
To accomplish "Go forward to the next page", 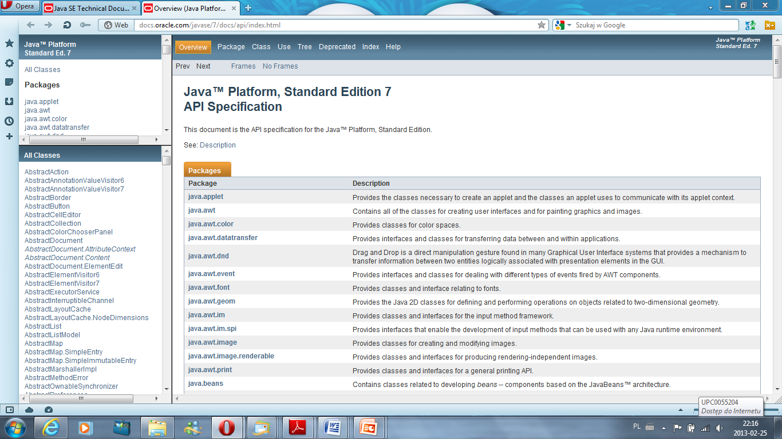I will pyautogui.click(x=49, y=25).
